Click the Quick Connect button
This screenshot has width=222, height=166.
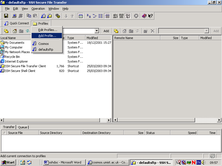[16, 24]
